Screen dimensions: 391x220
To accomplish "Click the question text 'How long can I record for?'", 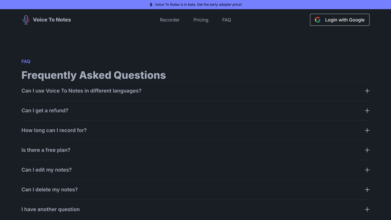I will [x=54, y=130].
